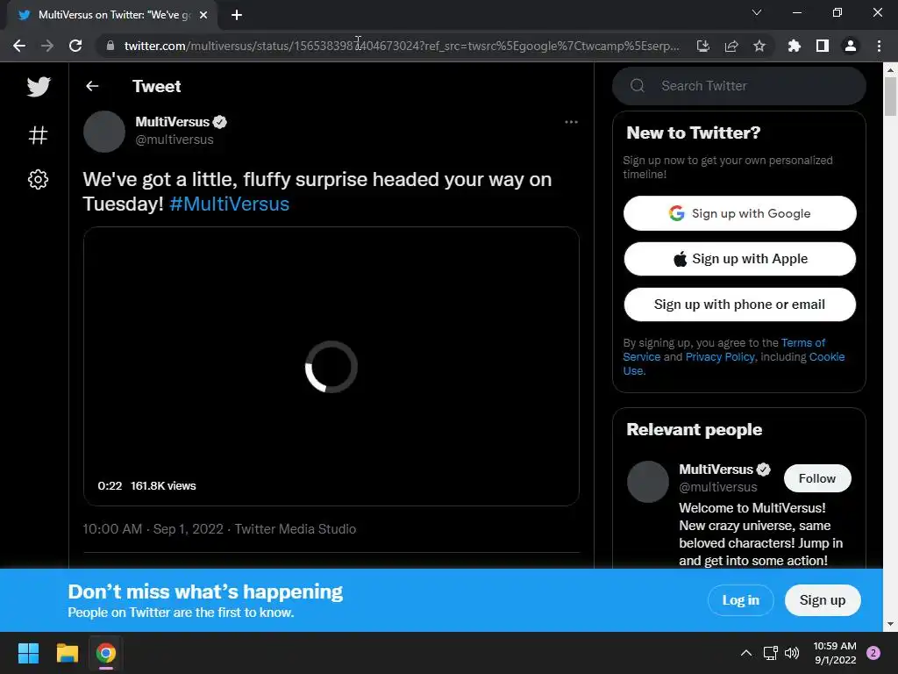Toggle the Chrome side panel
Viewport: 898px width, 674px height.
click(823, 46)
